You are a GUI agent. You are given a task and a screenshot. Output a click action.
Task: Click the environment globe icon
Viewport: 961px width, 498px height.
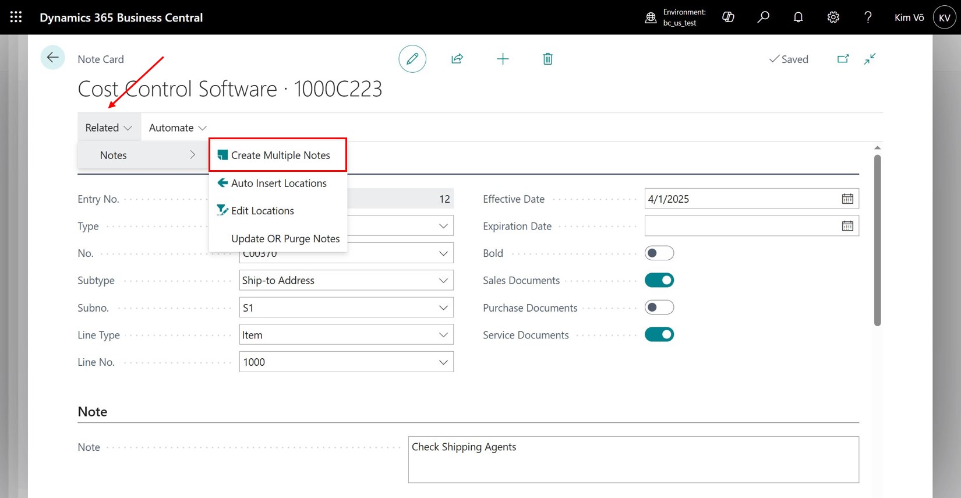click(651, 17)
